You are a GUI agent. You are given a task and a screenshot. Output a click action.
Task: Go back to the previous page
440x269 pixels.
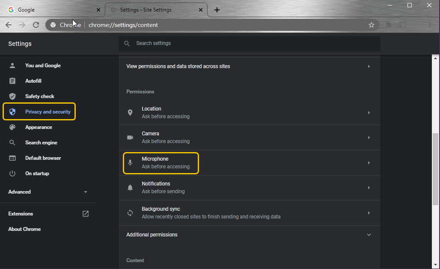pyautogui.click(x=9, y=25)
